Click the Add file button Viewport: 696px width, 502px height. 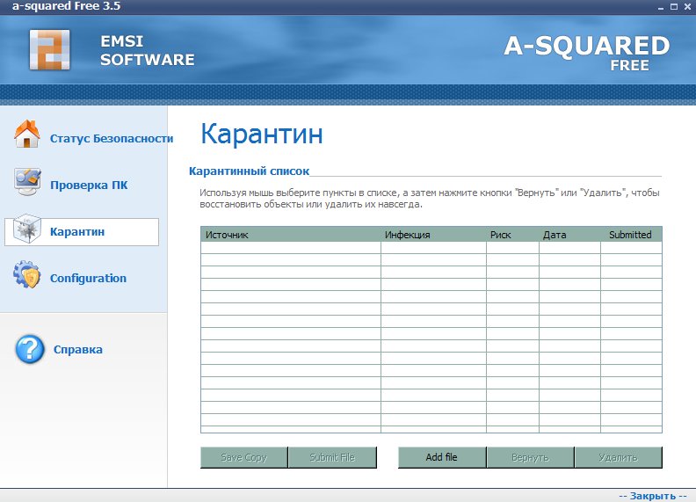[x=442, y=457]
